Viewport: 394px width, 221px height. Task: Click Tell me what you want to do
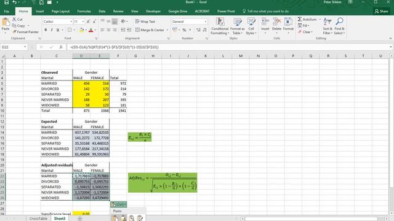click(x=265, y=11)
